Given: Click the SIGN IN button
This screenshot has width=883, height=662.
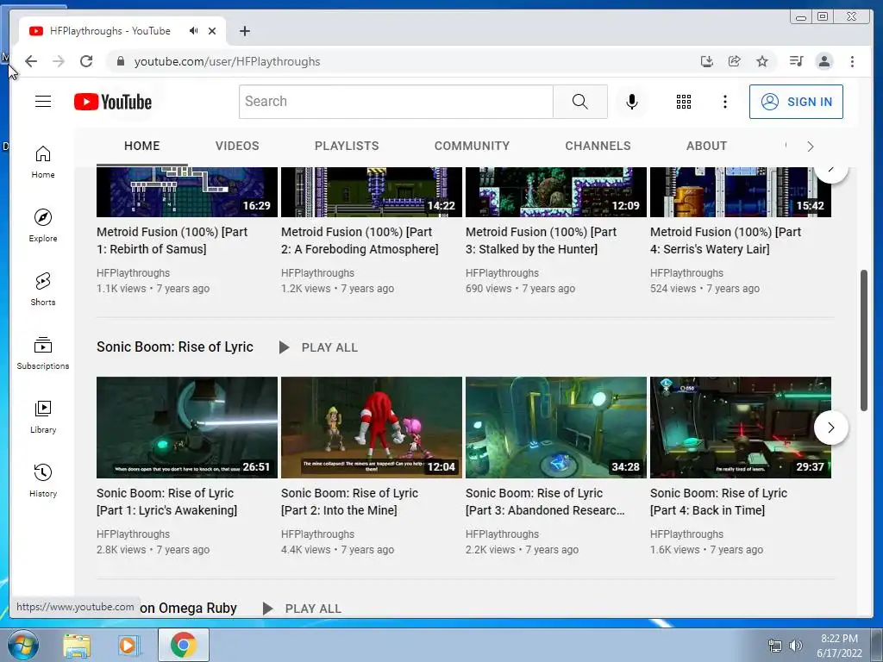Looking at the screenshot, I should pyautogui.click(x=796, y=102).
